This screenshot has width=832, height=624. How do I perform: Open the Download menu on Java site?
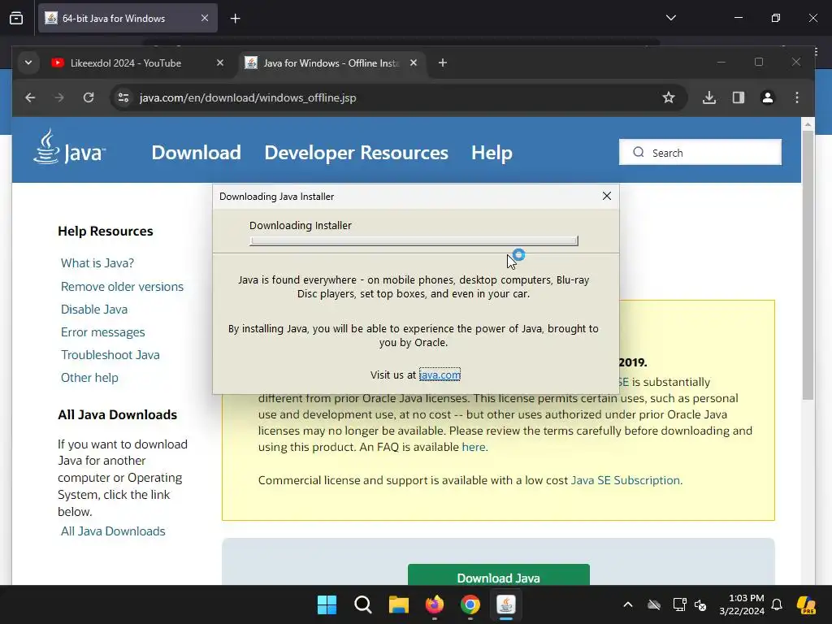click(x=196, y=153)
